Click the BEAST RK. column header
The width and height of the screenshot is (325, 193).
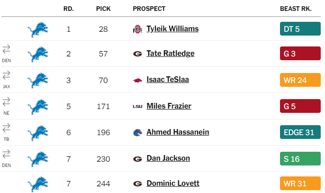coord(296,9)
